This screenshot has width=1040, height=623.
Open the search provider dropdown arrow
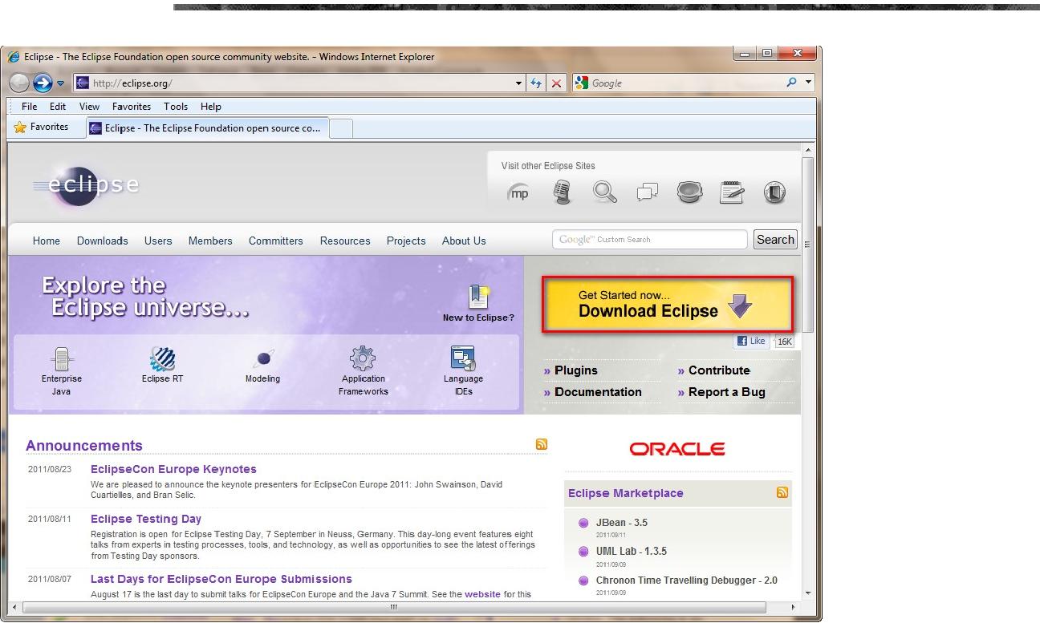[x=809, y=82]
